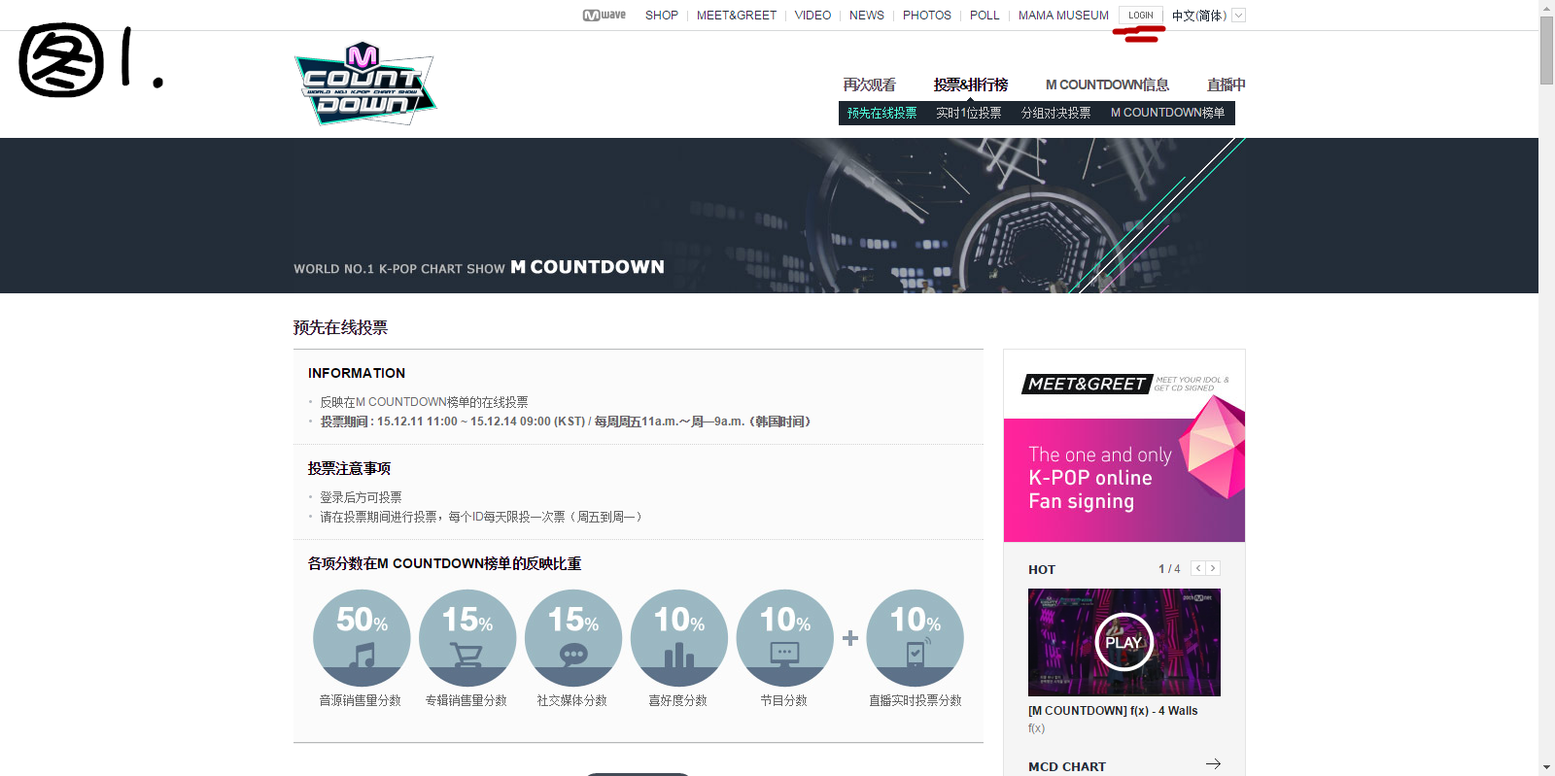Click the HOT section heading

click(x=1042, y=570)
